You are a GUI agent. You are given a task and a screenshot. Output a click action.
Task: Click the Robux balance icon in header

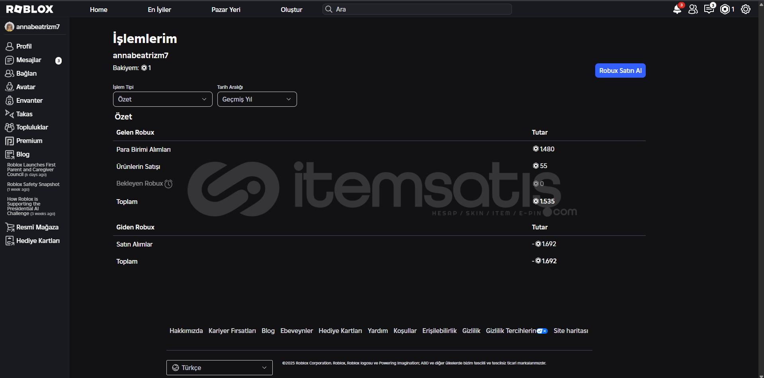pos(725,9)
